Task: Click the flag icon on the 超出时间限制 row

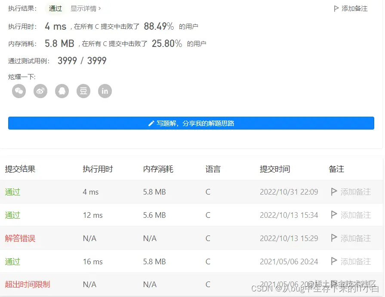Action: tap(334, 284)
